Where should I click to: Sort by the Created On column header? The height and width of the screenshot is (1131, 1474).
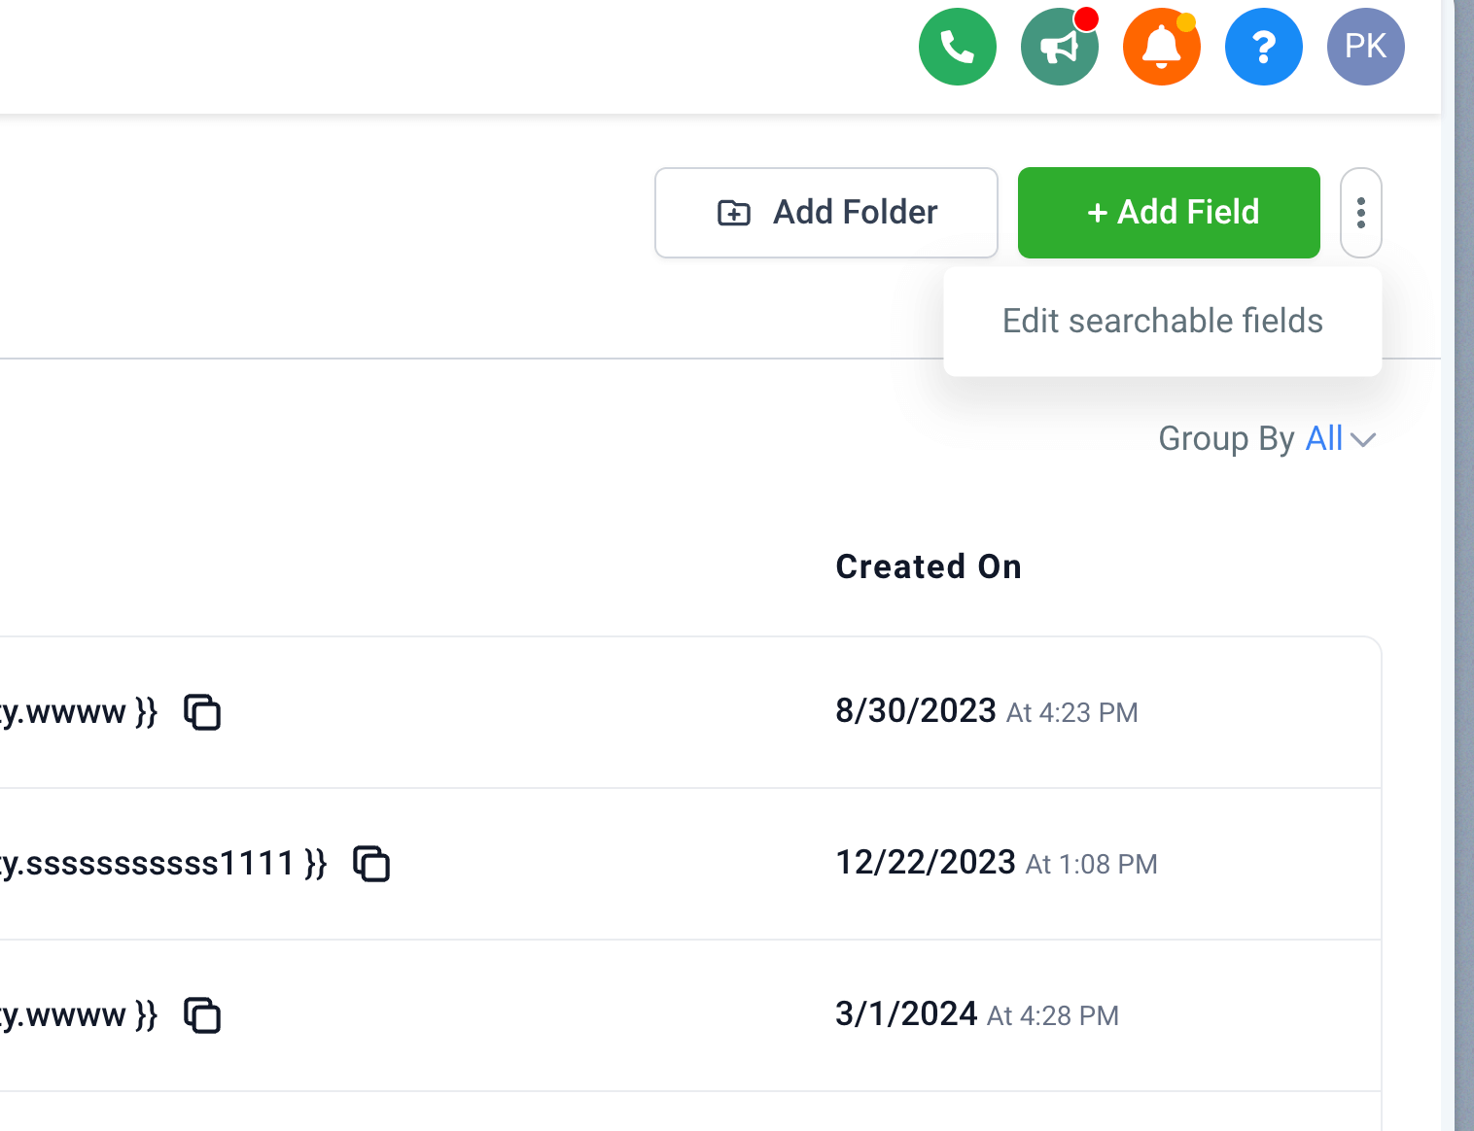tap(929, 566)
